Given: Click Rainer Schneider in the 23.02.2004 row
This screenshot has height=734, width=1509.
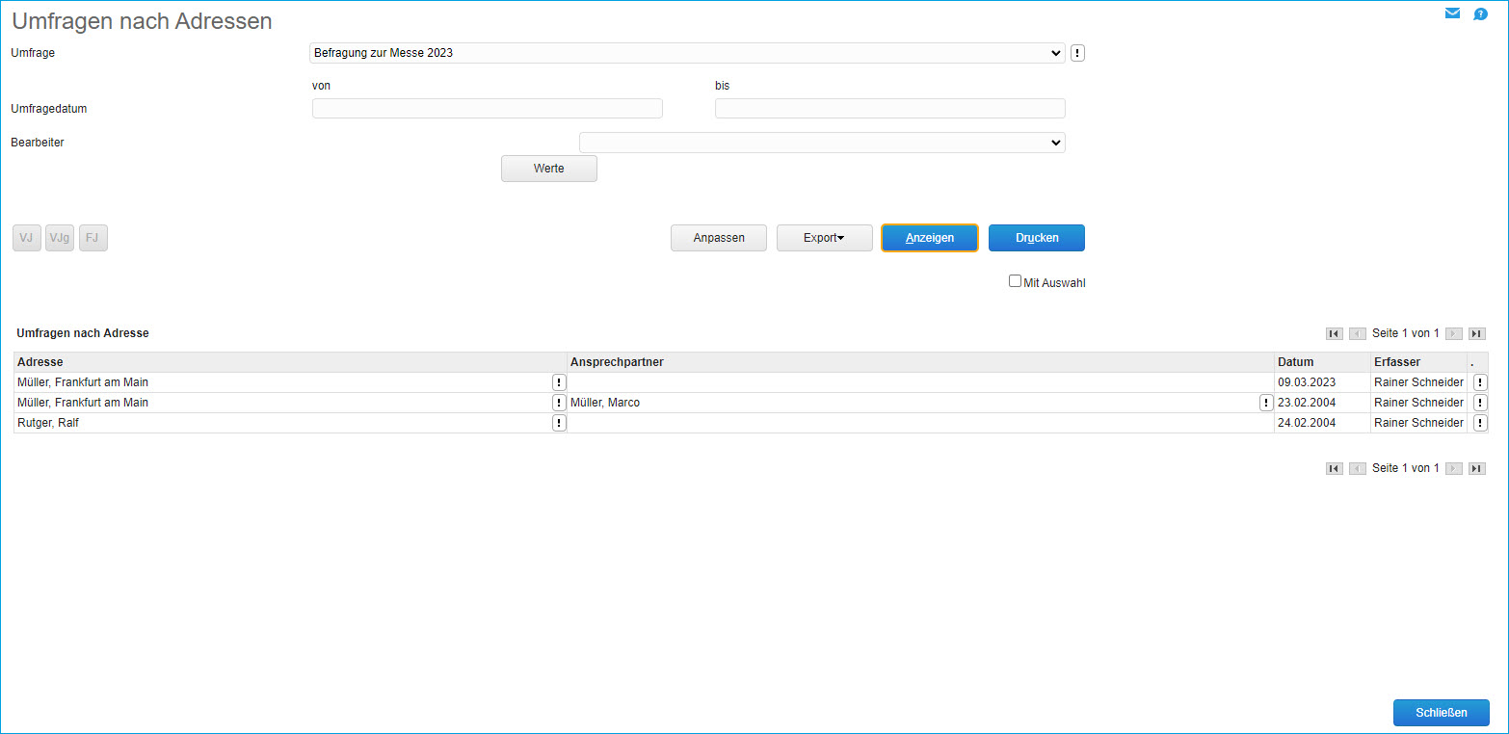Looking at the screenshot, I should coord(1418,403).
